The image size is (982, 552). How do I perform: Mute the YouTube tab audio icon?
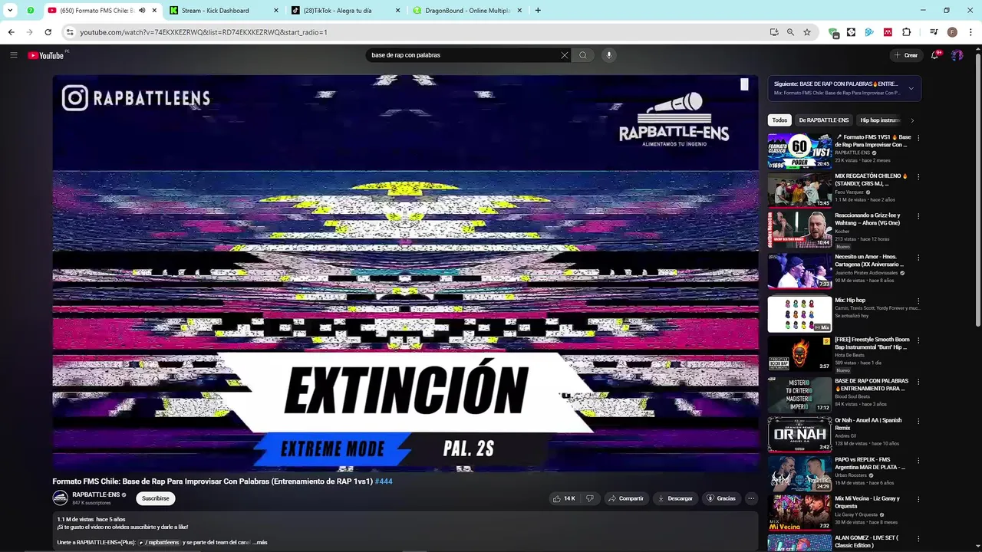(x=142, y=11)
